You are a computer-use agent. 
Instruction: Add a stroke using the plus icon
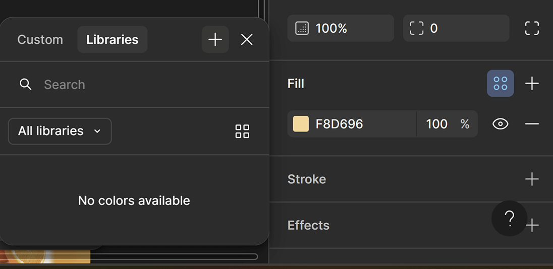tap(532, 179)
